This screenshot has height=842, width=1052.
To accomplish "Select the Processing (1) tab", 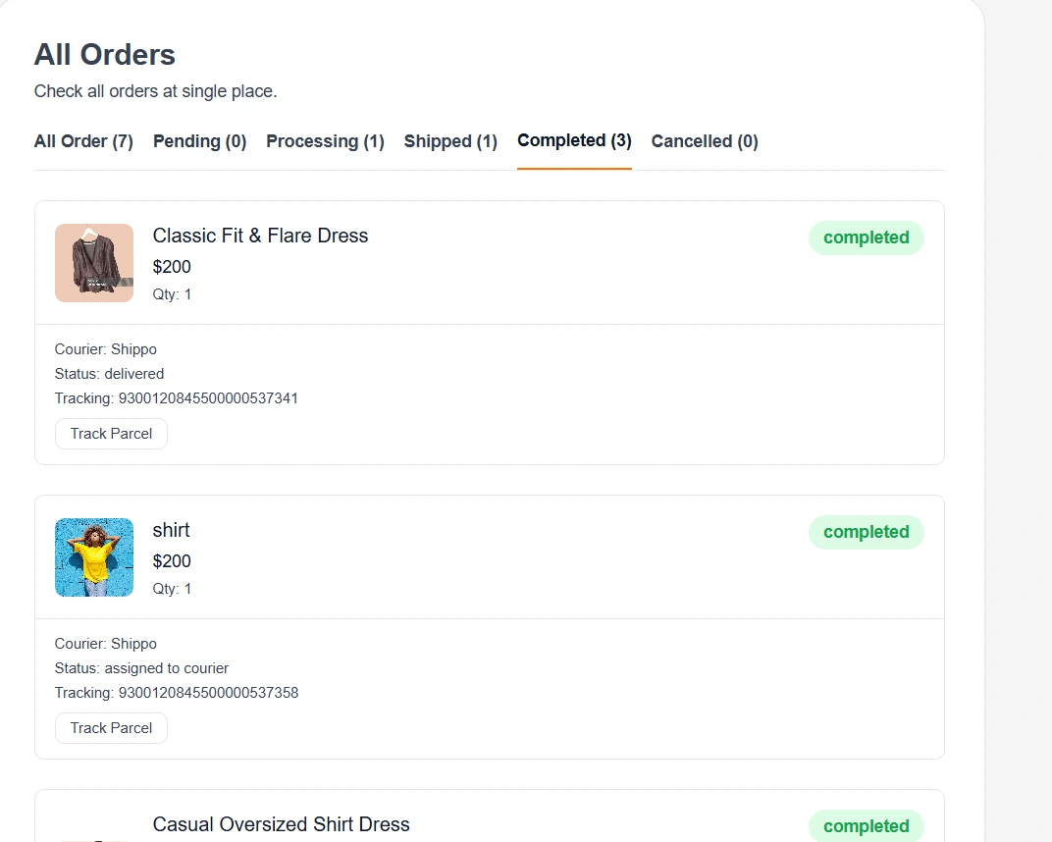I will (326, 141).
